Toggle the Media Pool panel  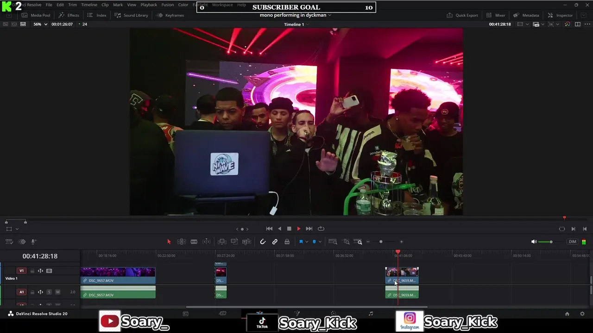click(x=36, y=15)
